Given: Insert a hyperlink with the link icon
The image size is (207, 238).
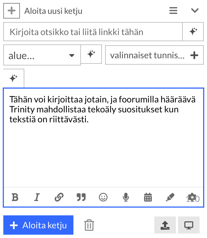Looking at the screenshot, I should point(59,197).
